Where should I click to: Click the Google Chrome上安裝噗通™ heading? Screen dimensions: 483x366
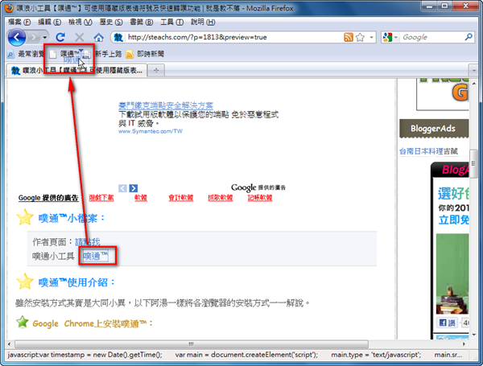pyautogui.click(x=93, y=323)
